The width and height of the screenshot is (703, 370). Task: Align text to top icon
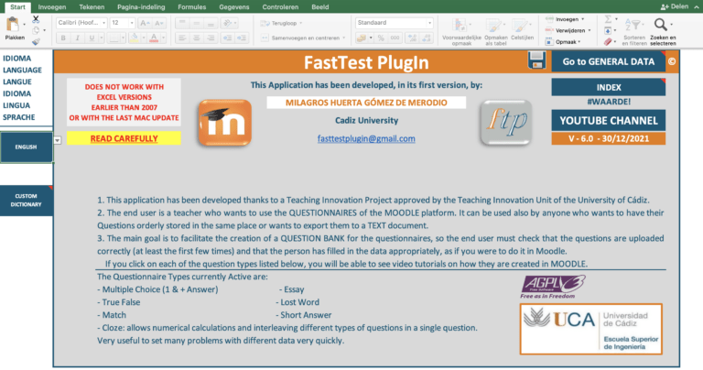(x=182, y=23)
